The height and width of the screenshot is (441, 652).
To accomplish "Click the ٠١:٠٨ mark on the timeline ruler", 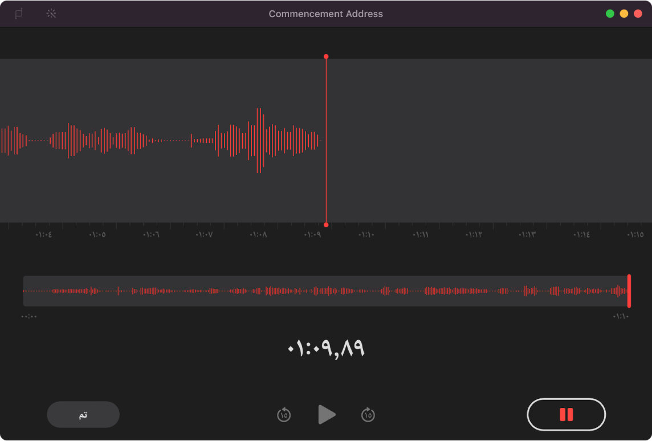I will coord(258,235).
